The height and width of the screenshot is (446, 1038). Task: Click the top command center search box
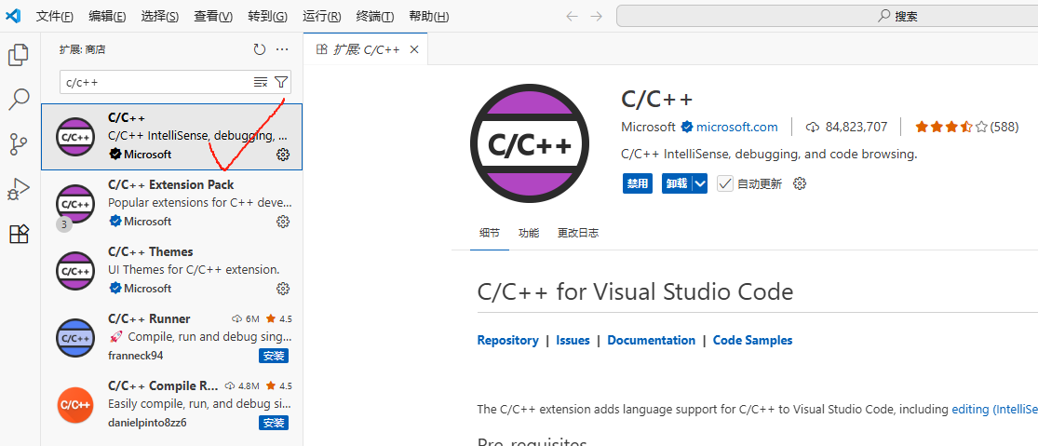[x=827, y=17]
